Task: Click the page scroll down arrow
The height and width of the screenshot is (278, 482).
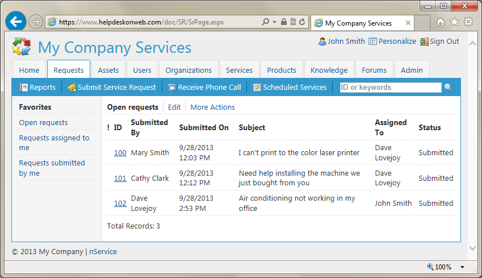Action: coord(472,248)
